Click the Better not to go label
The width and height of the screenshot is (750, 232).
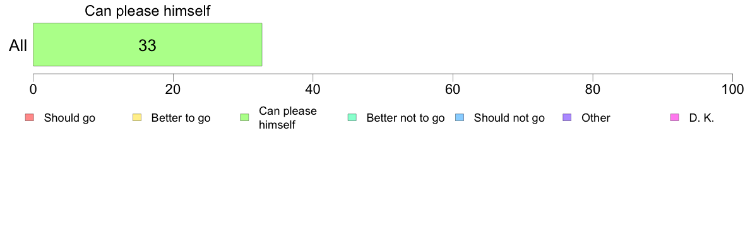click(405, 119)
